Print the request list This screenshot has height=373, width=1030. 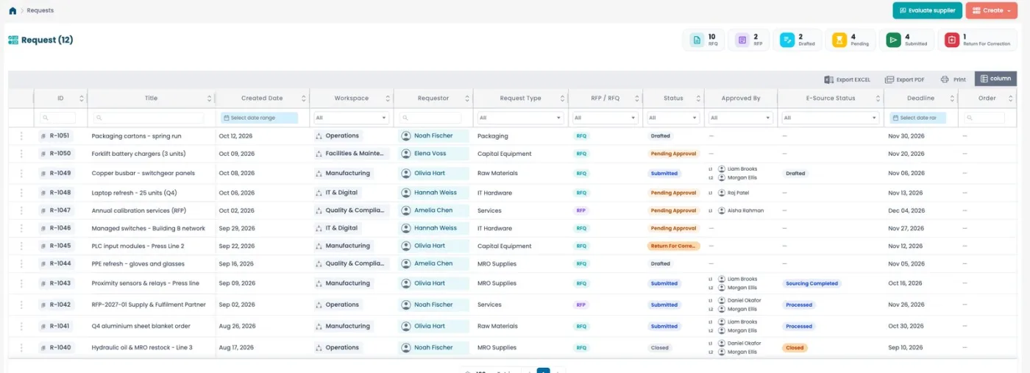pyautogui.click(x=953, y=79)
